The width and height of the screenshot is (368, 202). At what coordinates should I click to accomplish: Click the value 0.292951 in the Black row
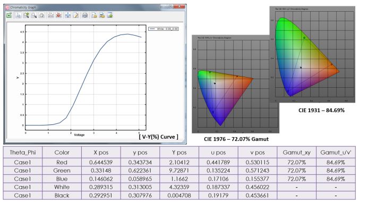coord(101,196)
